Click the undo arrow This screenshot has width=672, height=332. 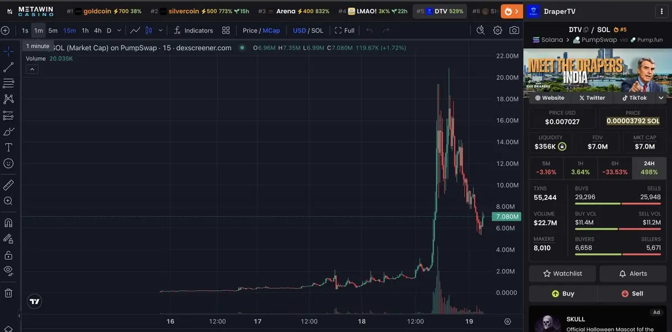(x=369, y=30)
